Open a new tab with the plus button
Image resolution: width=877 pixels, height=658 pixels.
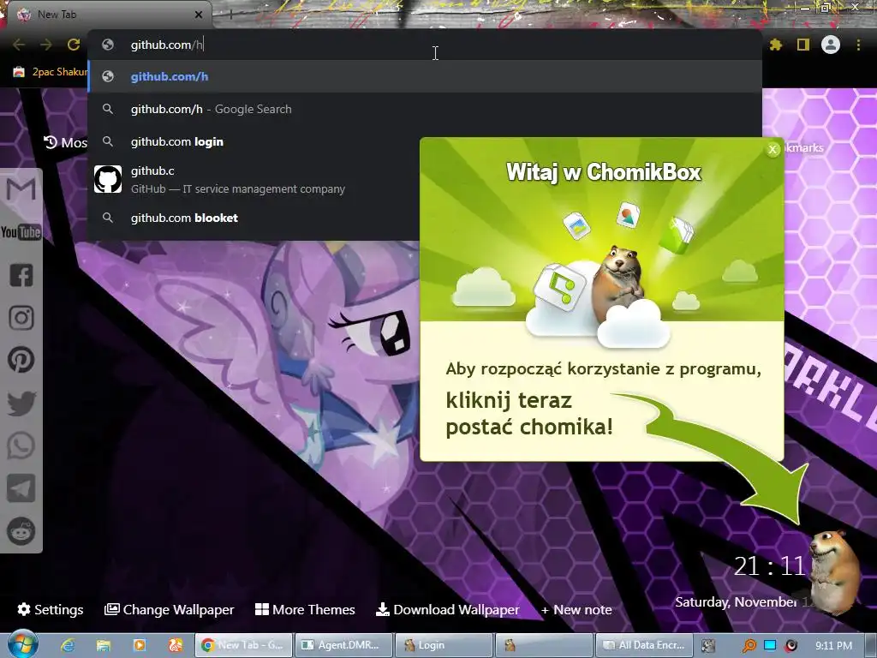[230, 15]
